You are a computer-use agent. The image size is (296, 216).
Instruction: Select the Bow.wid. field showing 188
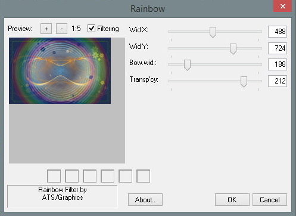coord(278,64)
